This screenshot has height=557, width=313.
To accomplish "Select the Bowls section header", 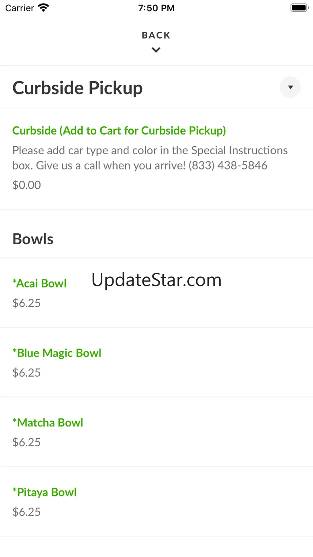I will coord(33,239).
